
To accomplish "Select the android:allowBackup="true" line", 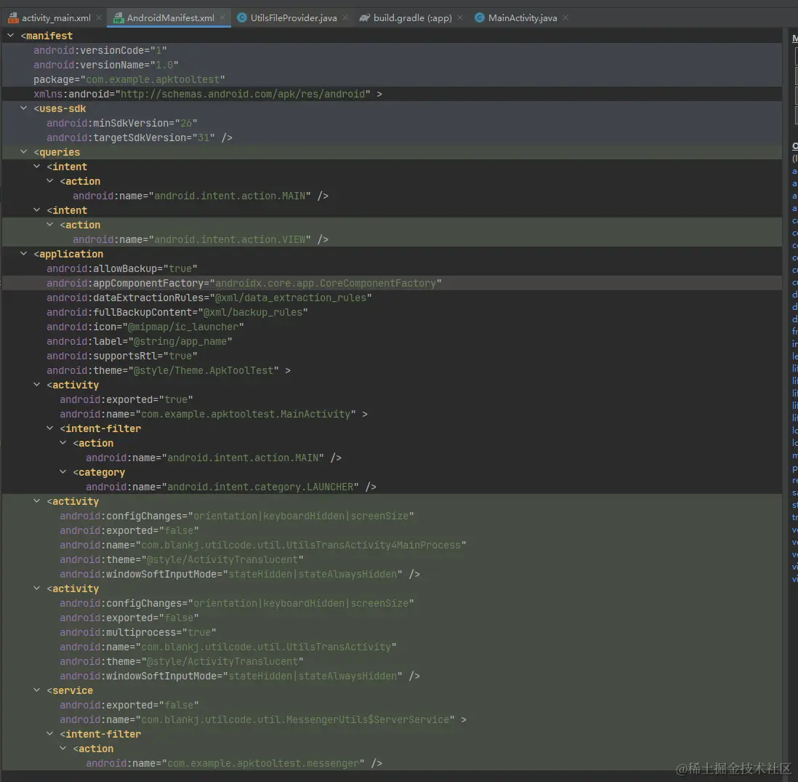I will [122, 268].
